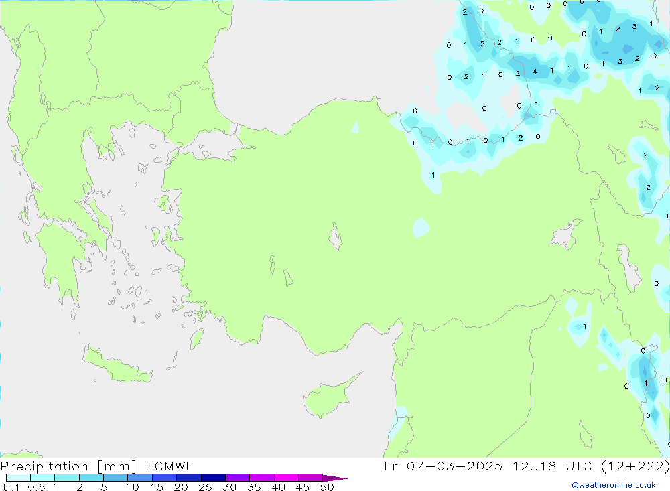Click the 1–2 mm legend color swatch

[67, 478]
